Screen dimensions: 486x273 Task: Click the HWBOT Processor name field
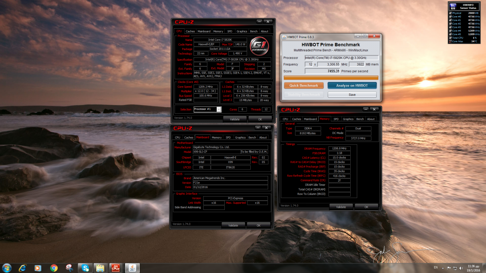pyautogui.click(x=341, y=58)
